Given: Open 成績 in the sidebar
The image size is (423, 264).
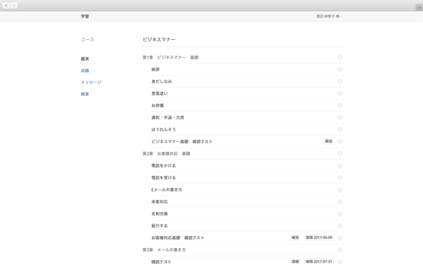Looking at the screenshot, I should coord(85,71).
